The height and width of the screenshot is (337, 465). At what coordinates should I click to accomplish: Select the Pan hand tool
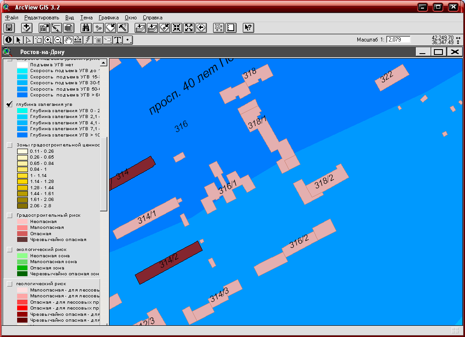(x=68, y=40)
